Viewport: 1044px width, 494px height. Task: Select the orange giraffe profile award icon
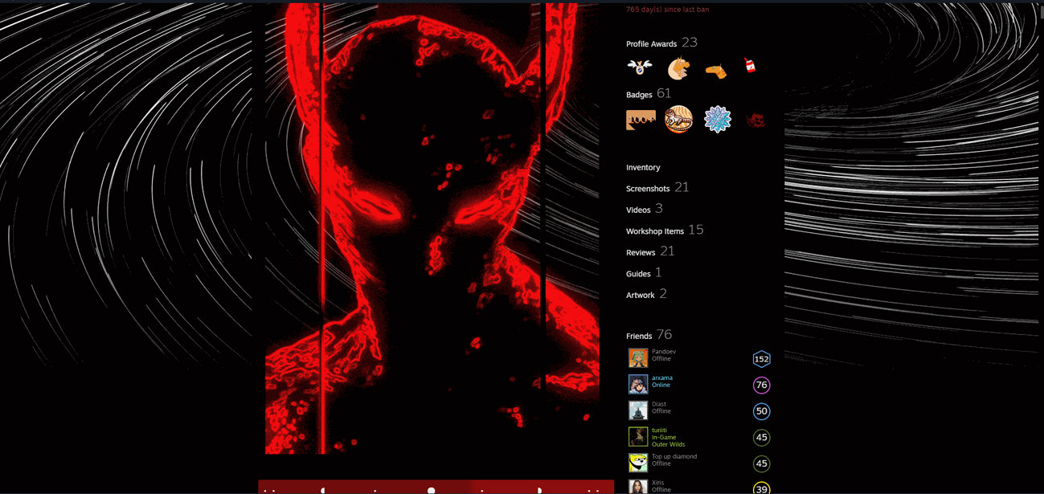click(715, 70)
